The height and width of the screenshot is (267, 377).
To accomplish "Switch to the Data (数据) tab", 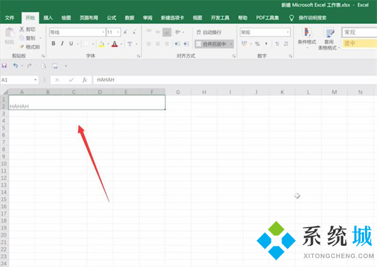I will (x=129, y=18).
